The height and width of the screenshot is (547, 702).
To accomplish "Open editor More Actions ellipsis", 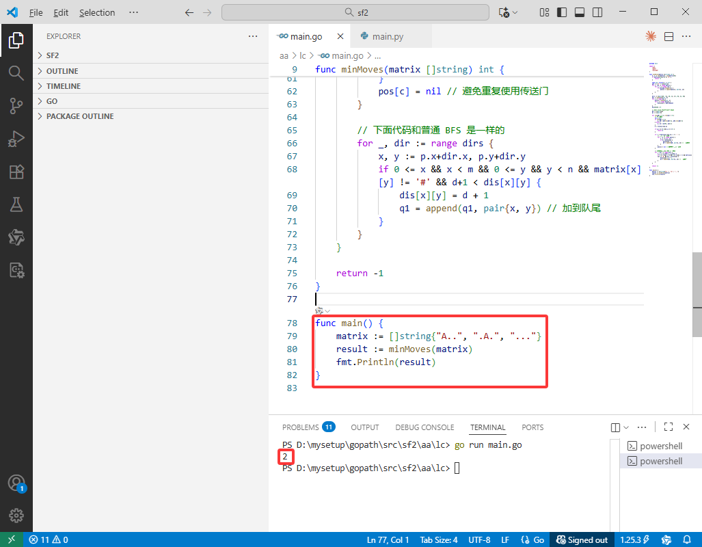I will point(686,36).
